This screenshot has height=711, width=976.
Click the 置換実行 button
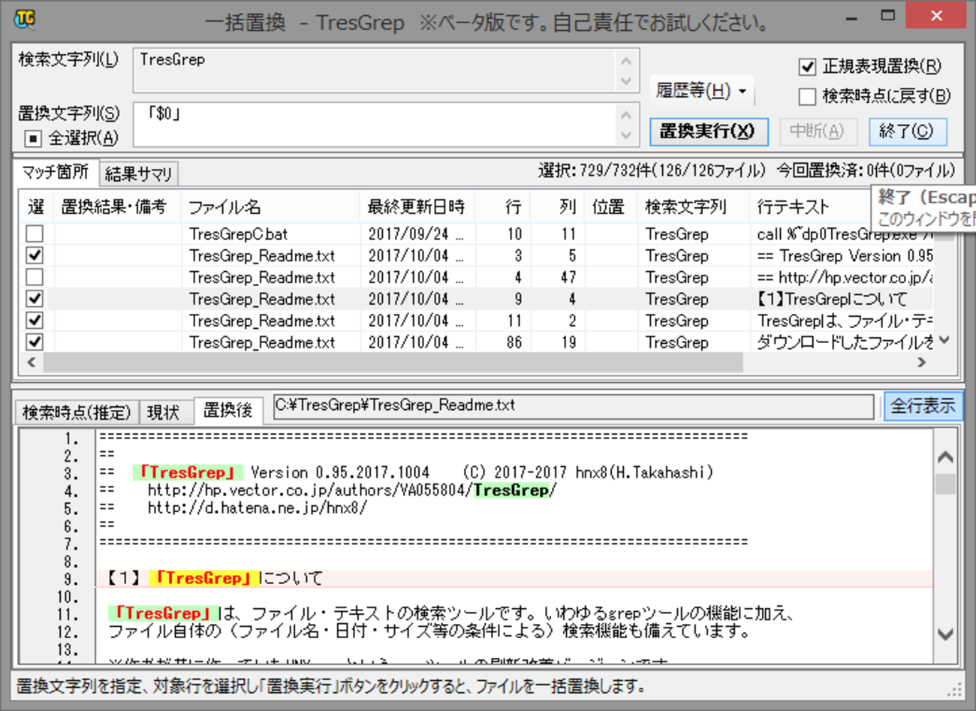pyautogui.click(x=708, y=131)
